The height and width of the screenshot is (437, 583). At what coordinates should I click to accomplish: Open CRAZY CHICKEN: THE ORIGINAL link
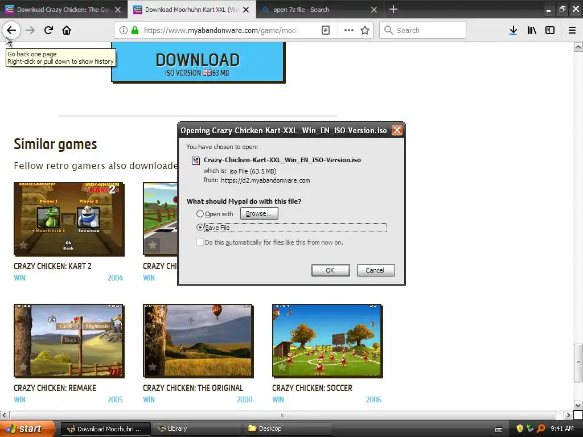193,388
